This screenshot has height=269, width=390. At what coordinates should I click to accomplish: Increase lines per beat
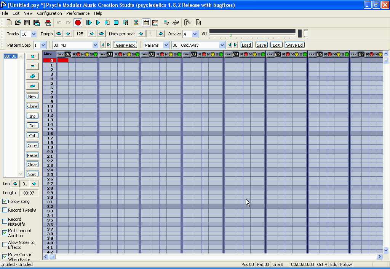tap(161, 34)
